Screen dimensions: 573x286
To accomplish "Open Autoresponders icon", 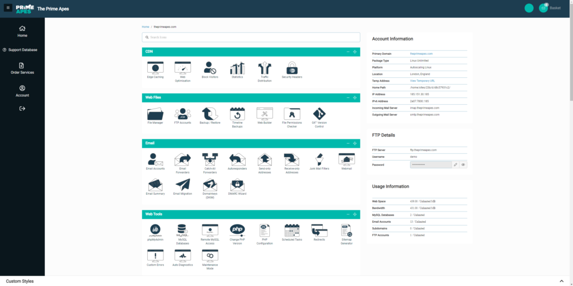I will tap(237, 161).
